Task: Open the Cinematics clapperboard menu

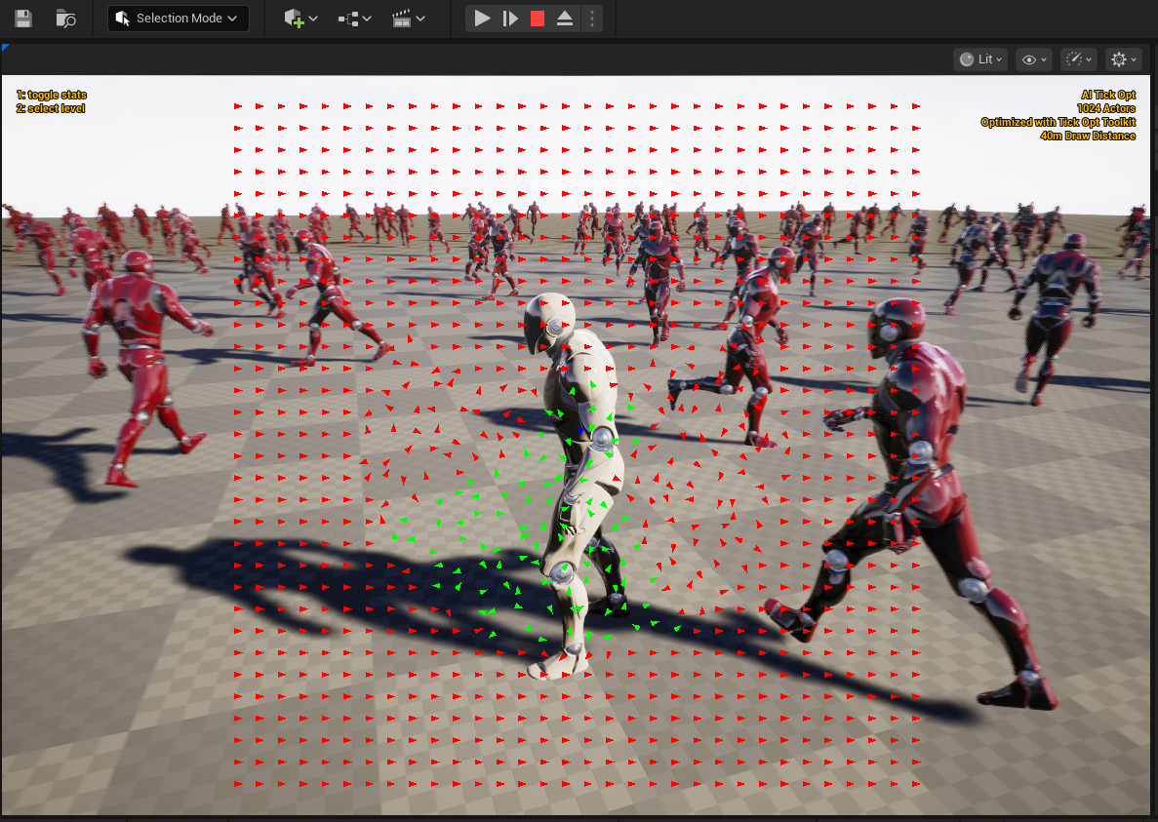Action: [408, 19]
